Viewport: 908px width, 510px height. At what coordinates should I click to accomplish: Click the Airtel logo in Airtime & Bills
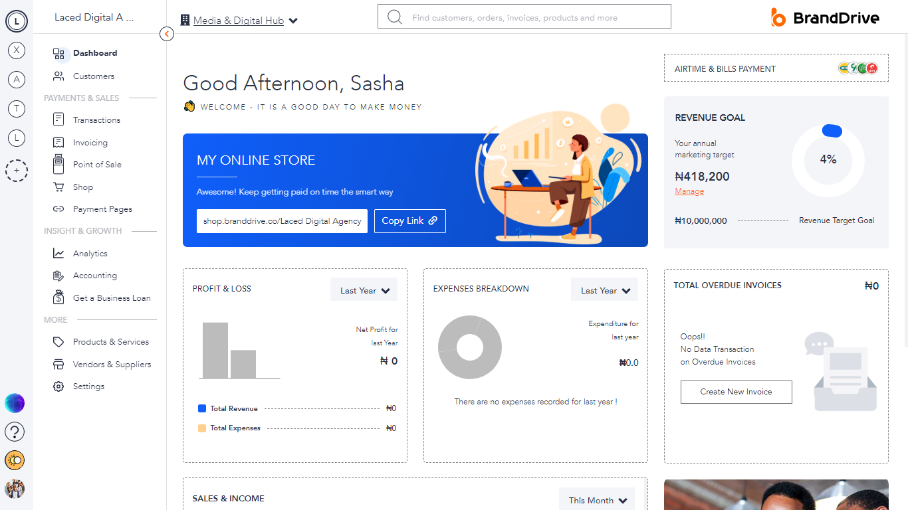point(871,67)
